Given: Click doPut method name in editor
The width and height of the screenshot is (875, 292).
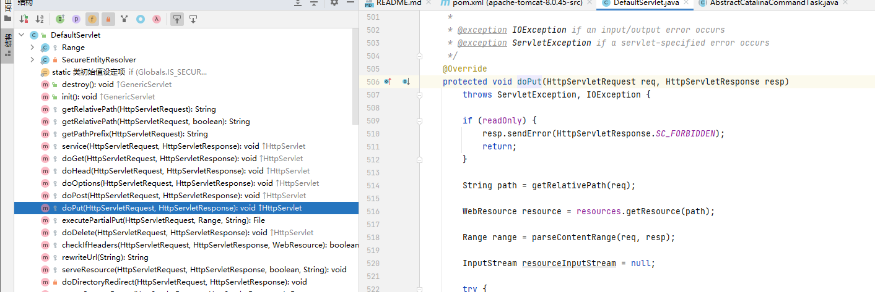Looking at the screenshot, I should pyautogui.click(x=529, y=82).
